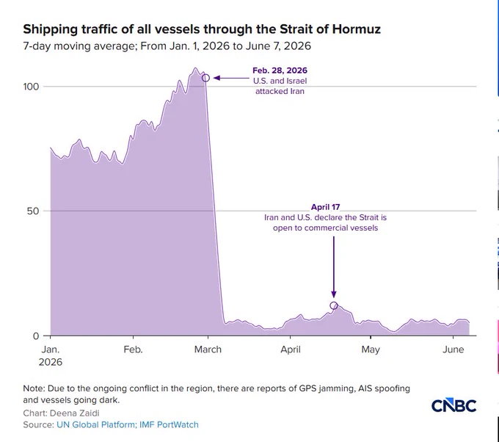Click the 0 y-axis label

coord(36,336)
